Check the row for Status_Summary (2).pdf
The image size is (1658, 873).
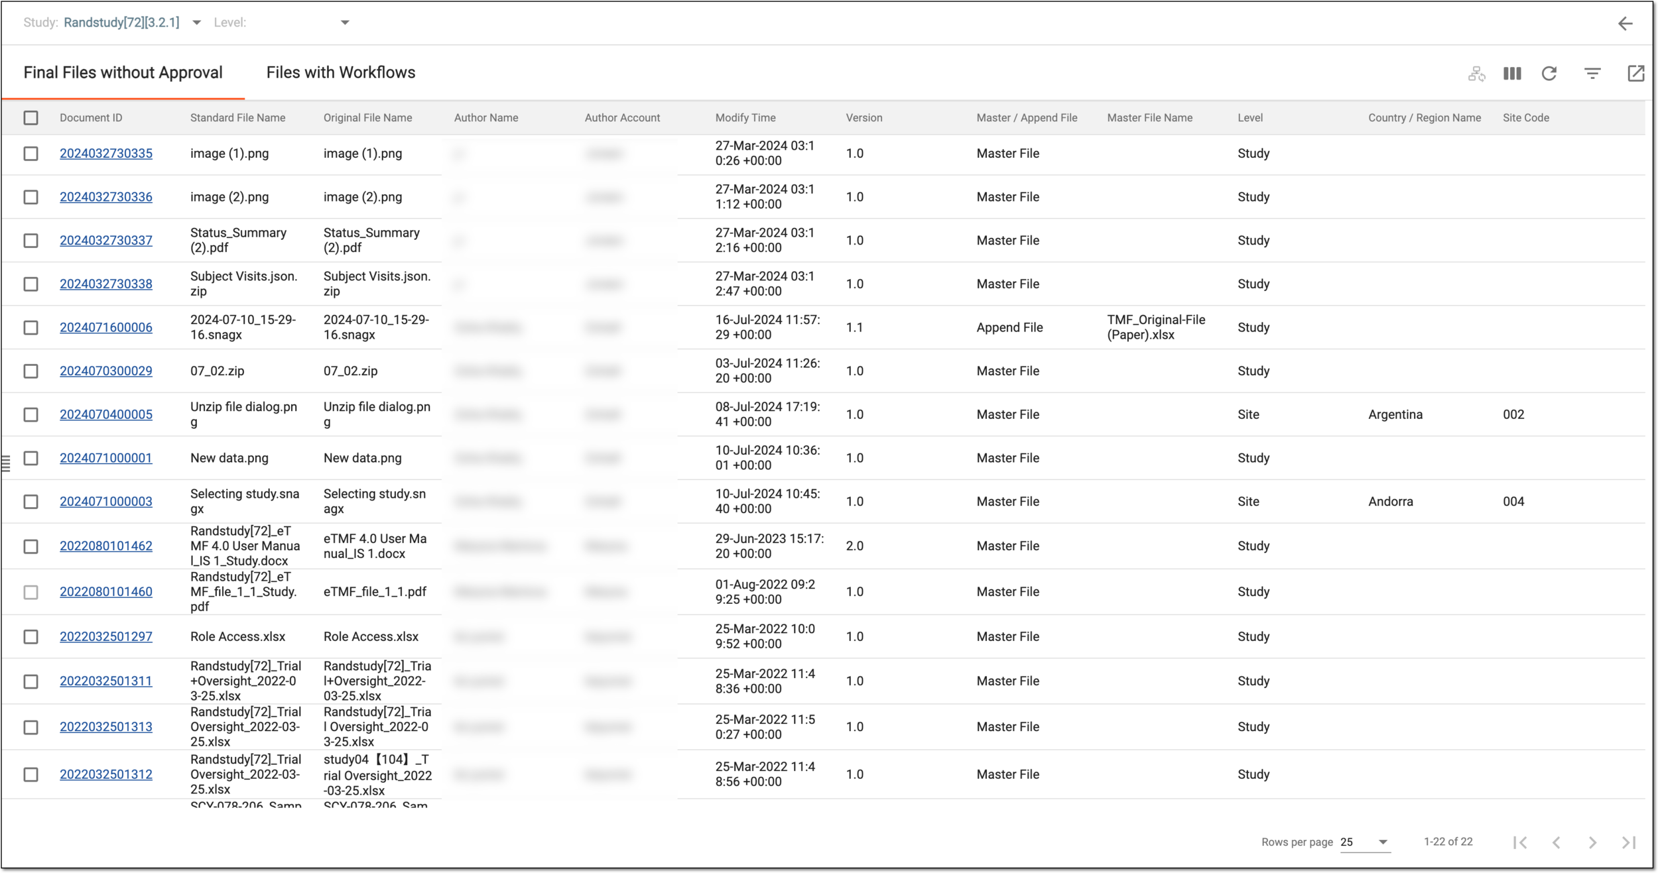(31, 241)
